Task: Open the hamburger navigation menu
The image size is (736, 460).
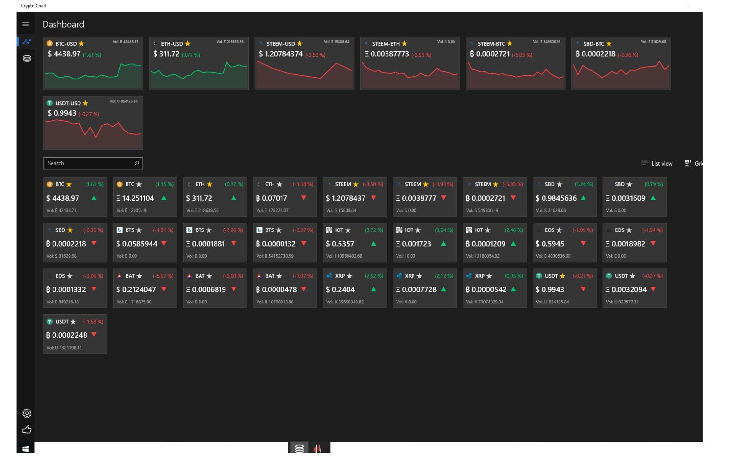Action: [x=26, y=24]
